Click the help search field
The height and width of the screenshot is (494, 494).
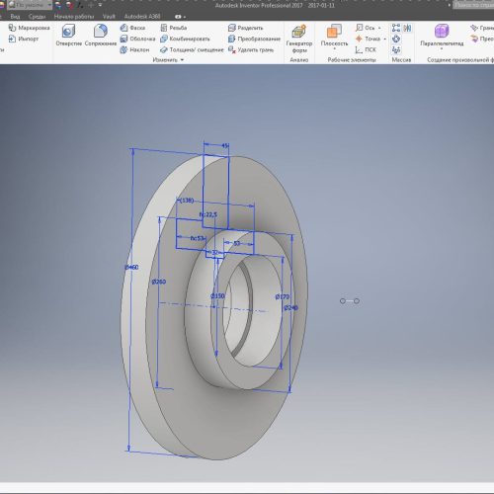tap(474, 5)
